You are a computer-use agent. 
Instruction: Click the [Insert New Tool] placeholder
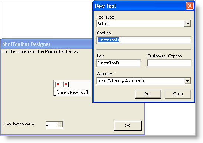tap(72, 92)
